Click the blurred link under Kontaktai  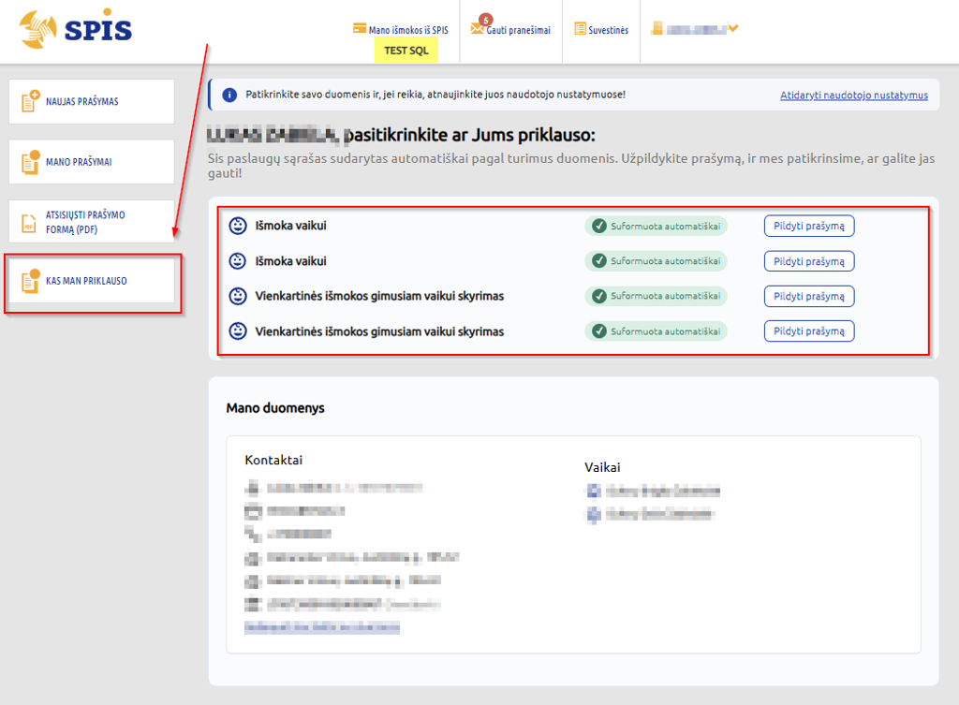coord(322,628)
